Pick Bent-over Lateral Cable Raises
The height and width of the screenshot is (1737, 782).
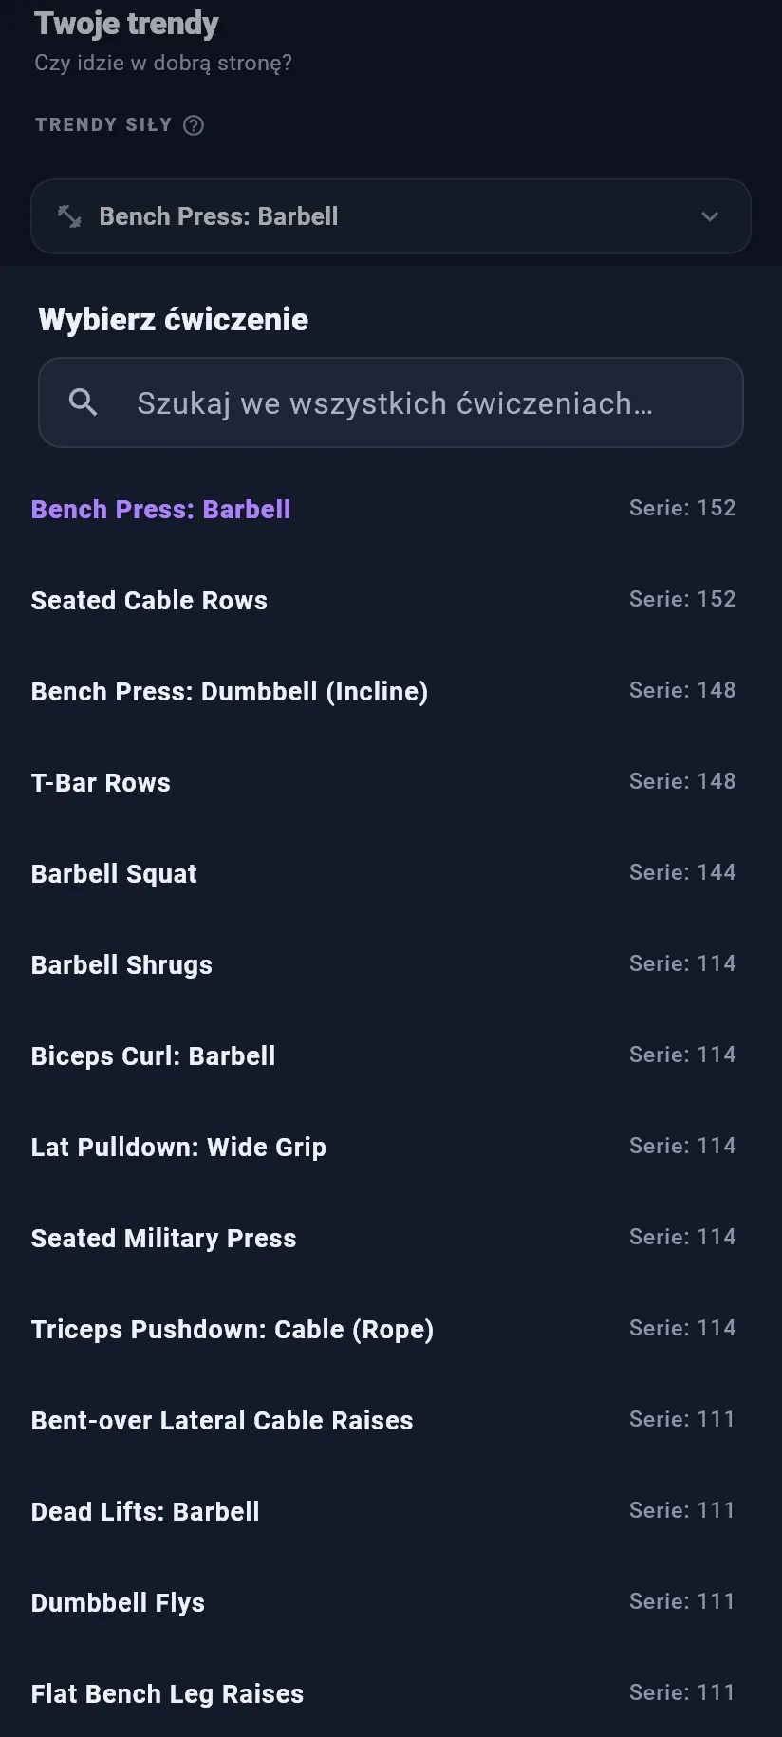(x=383, y=1420)
